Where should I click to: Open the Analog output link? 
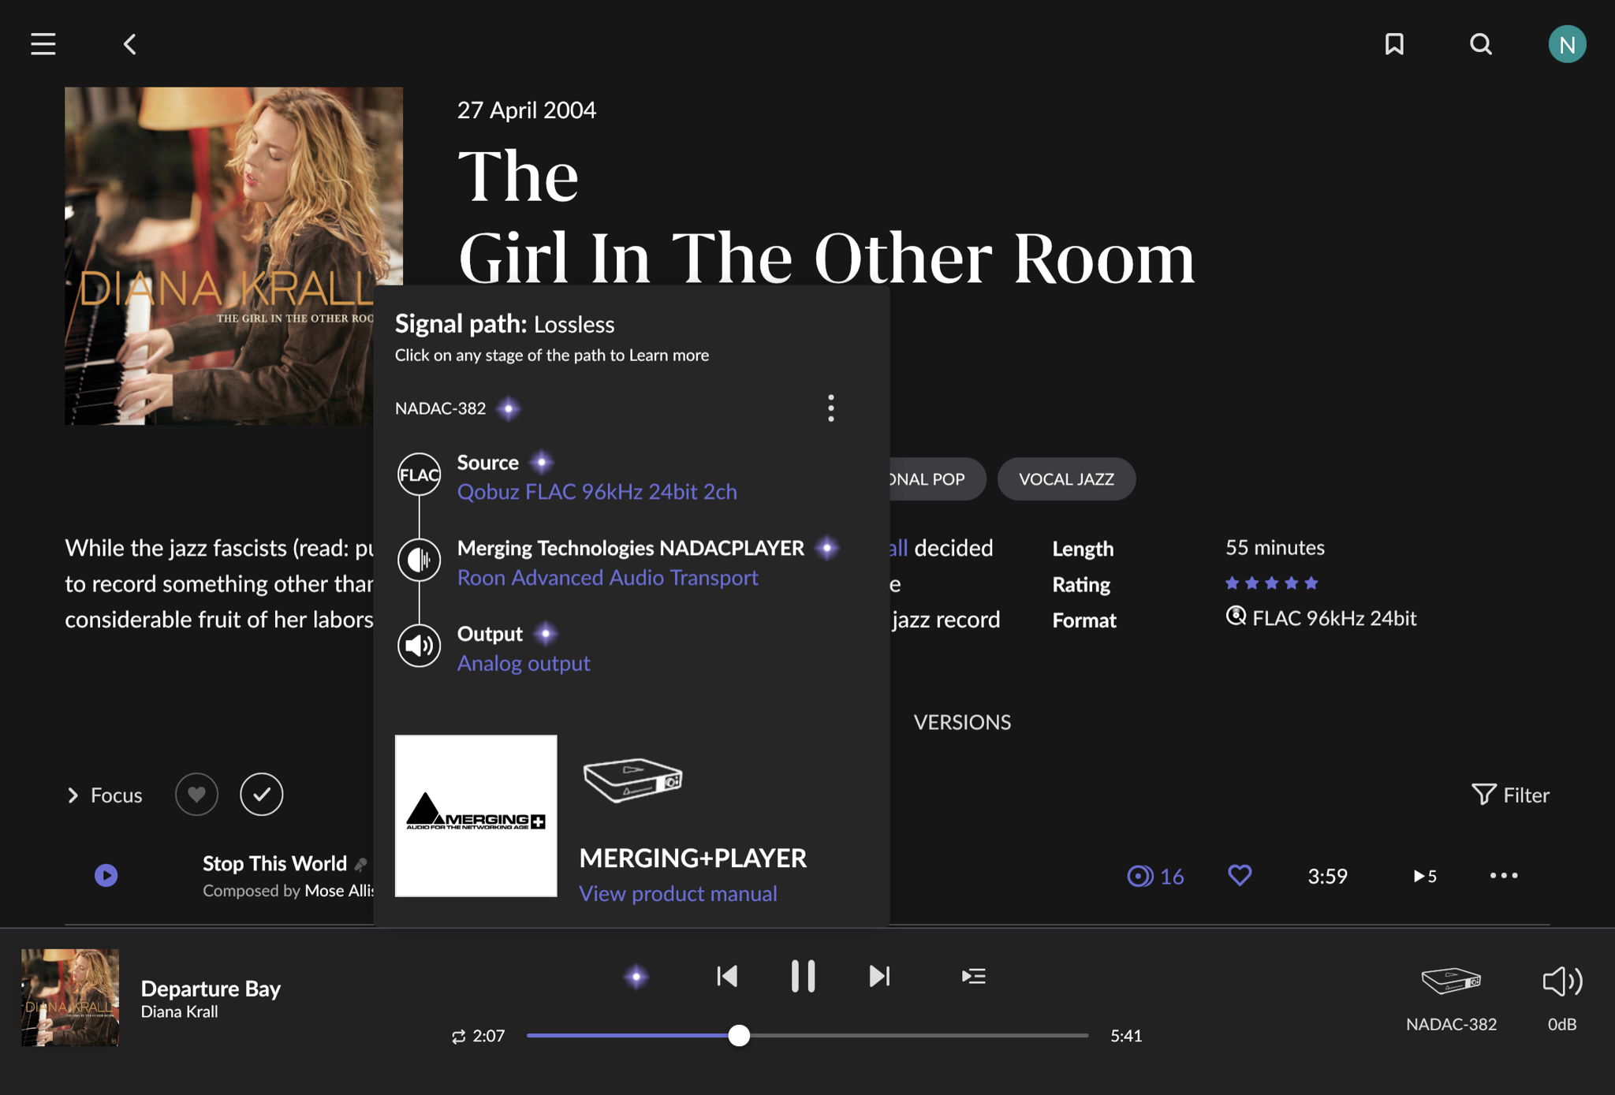point(524,664)
